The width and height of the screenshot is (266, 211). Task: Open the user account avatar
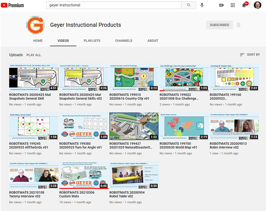coord(258,5)
